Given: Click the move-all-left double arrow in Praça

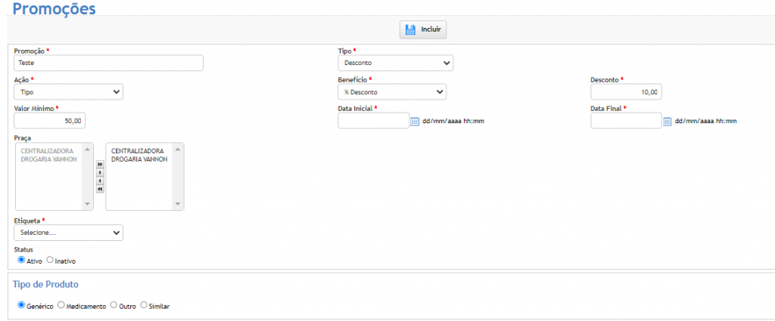Looking at the screenshot, I should pos(100,189).
